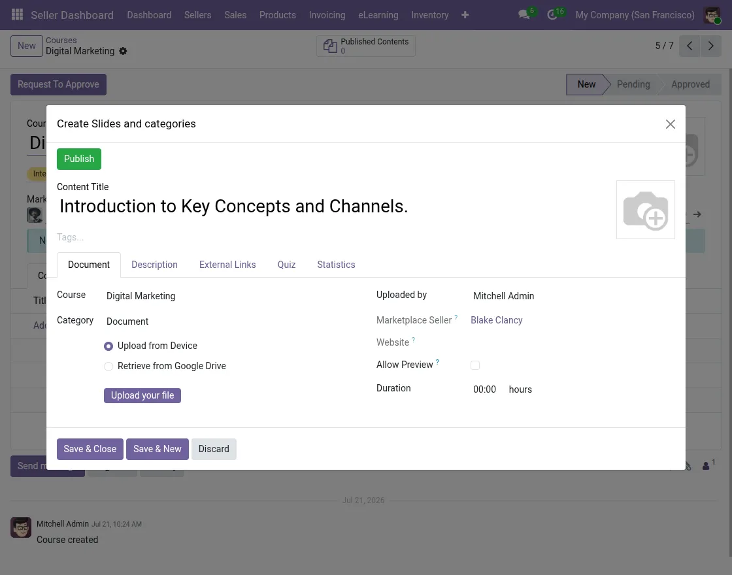Edit the Content Title field
732x575 pixels.
tap(331, 206)
